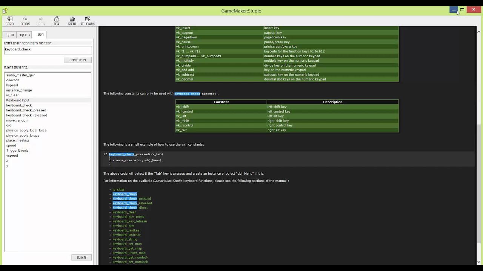Click the Print (הדפס) toolbar icon
Image resolution: width=483 pixels, height=271 pixels.
click(72, 21)
